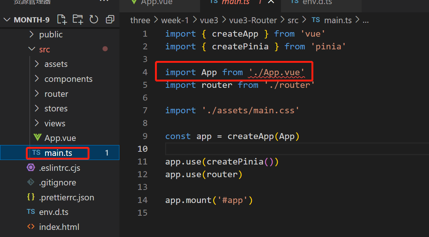Refresh the explorer file tree
429x237 pixels.
click(94, 19)
